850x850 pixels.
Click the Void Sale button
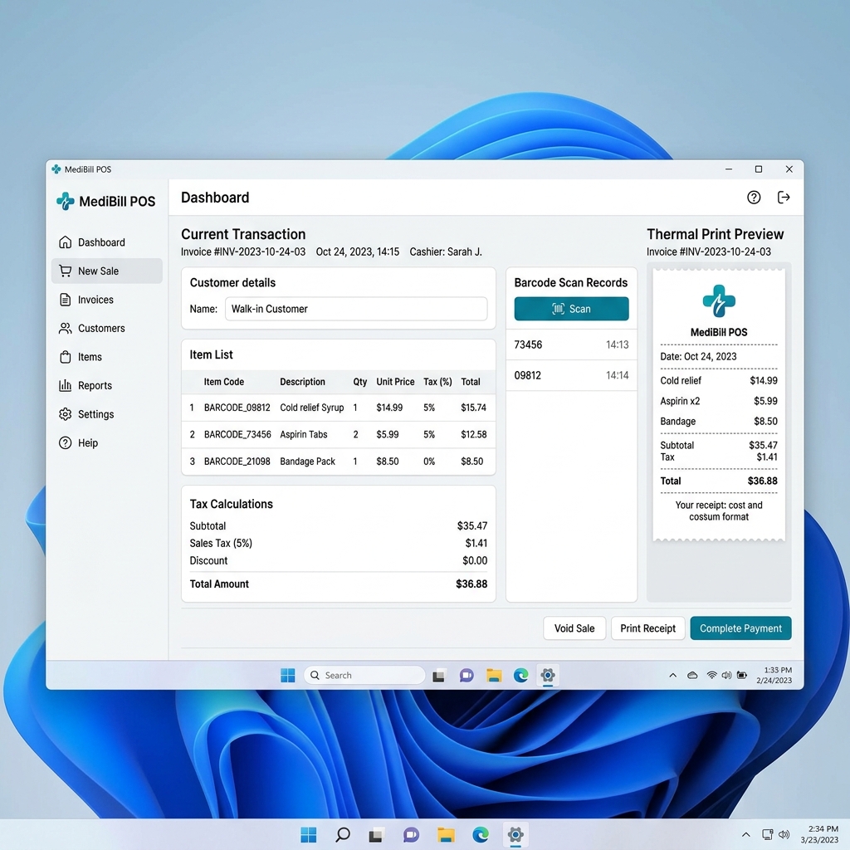[574, 628]
